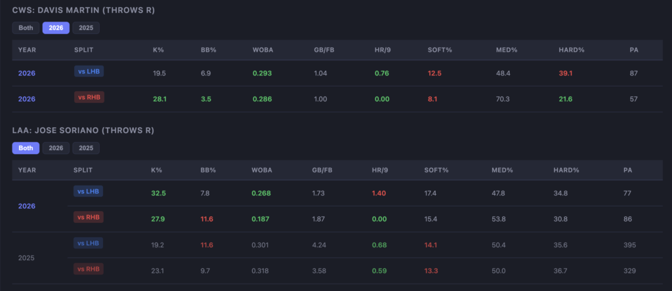
Task: Click the green HARD% value 21.6
Action: coord(566,99)
